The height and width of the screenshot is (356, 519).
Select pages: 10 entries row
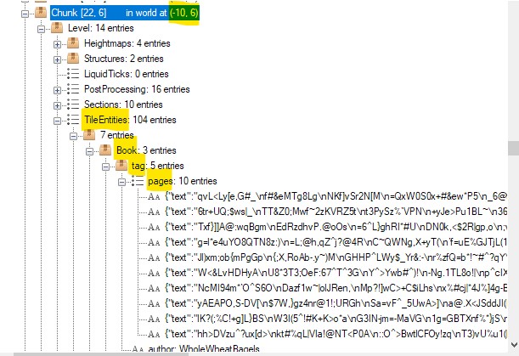(183, 181)
